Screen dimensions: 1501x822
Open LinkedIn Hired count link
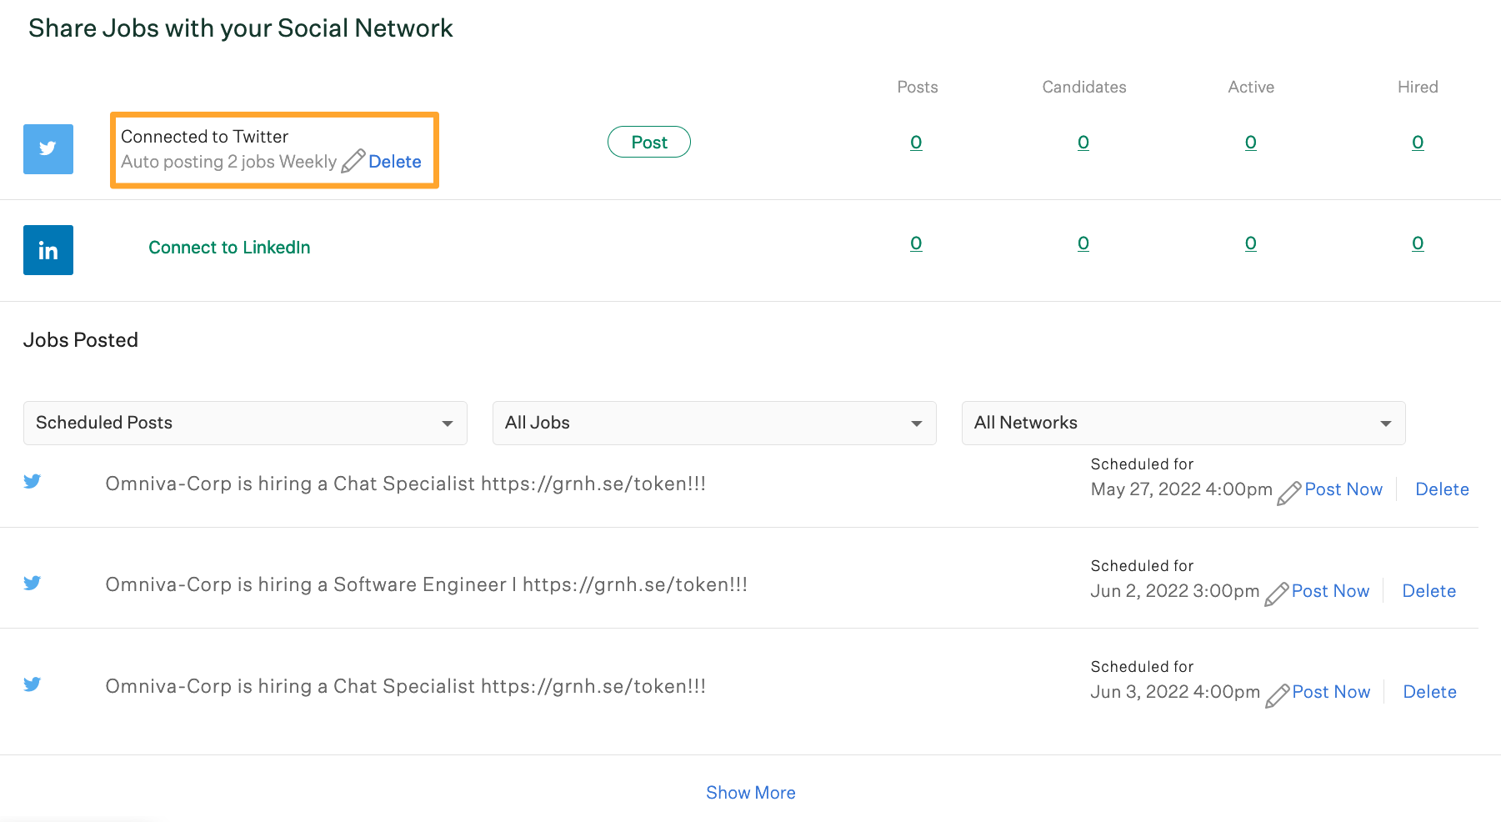pos(1417,243)
